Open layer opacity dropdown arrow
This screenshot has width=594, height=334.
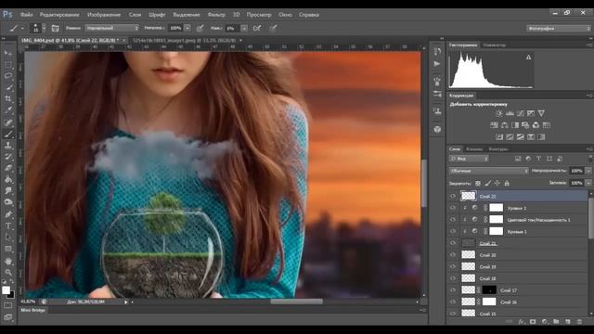[x=588, y=171]
